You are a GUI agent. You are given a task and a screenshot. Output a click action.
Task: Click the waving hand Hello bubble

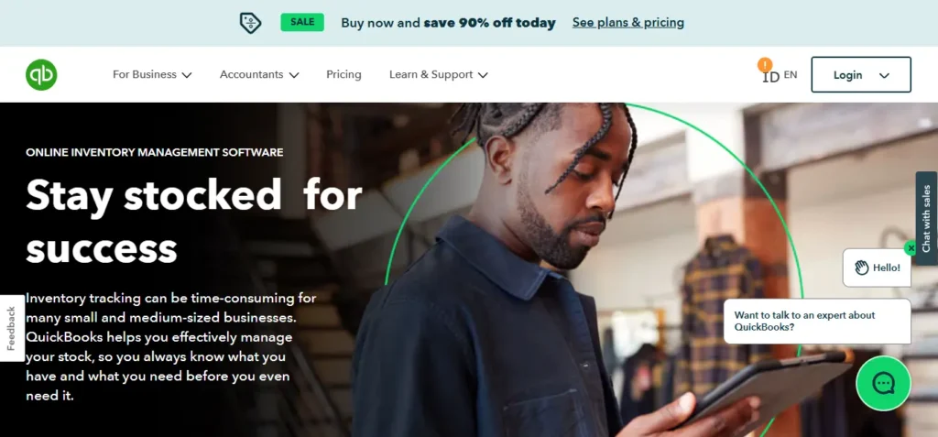pyautogui.click(x=877, y=268)
